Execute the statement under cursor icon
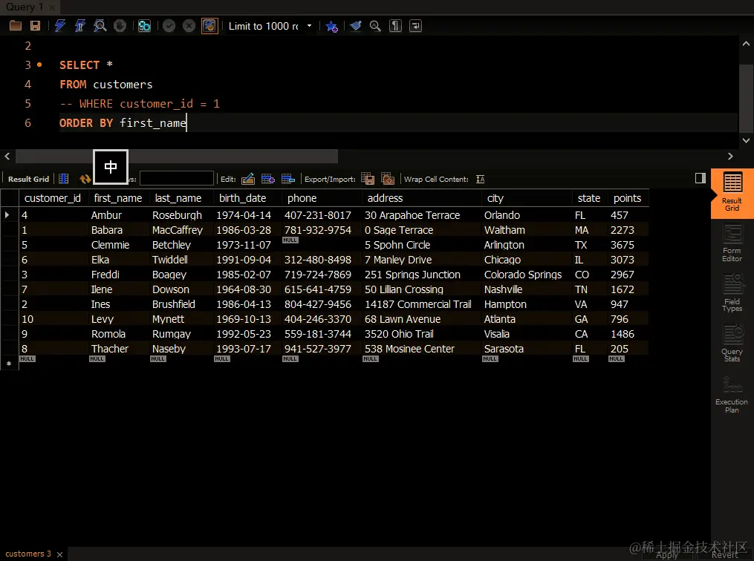This screenshot has height=561, width=754. coord(79,26)
